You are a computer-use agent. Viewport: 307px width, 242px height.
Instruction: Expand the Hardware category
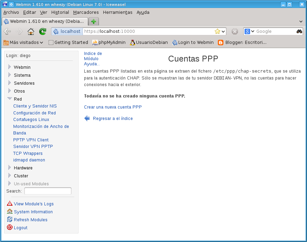(9, 168)
